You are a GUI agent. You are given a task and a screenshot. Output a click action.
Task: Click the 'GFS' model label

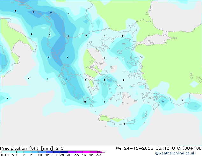[x=60, y=148]
